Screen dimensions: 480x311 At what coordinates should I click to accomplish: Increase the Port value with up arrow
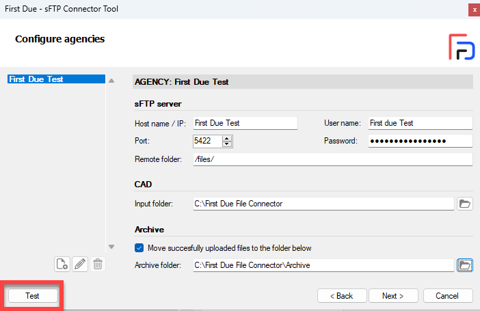[x=227, y=138]
